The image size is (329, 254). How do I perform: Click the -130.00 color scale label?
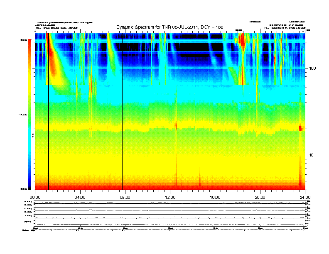tap(23, 40)
